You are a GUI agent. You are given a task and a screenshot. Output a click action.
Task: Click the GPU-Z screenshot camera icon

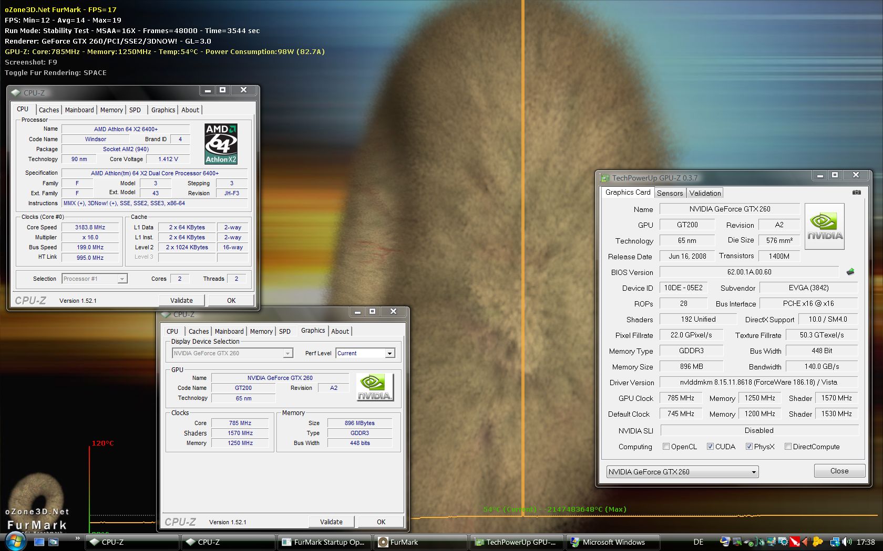pos(857,193)
